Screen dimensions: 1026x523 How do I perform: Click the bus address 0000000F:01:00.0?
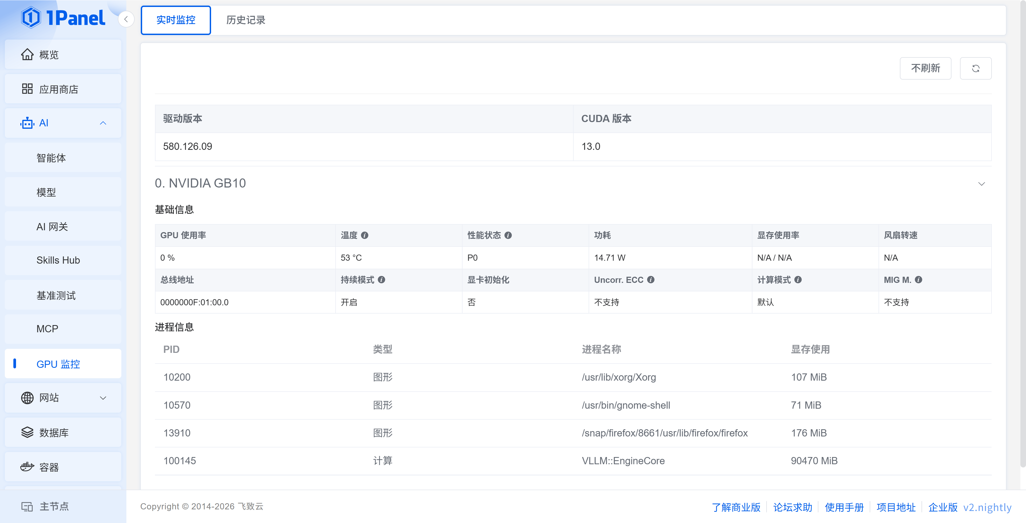click(x=194, y=302)
